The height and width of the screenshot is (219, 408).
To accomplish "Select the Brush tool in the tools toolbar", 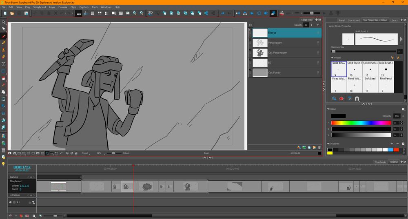I will [4, 35].
